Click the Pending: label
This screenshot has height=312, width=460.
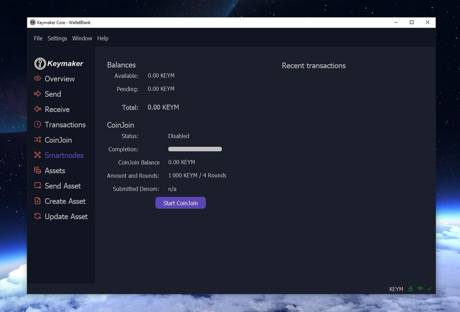point(128,89)
